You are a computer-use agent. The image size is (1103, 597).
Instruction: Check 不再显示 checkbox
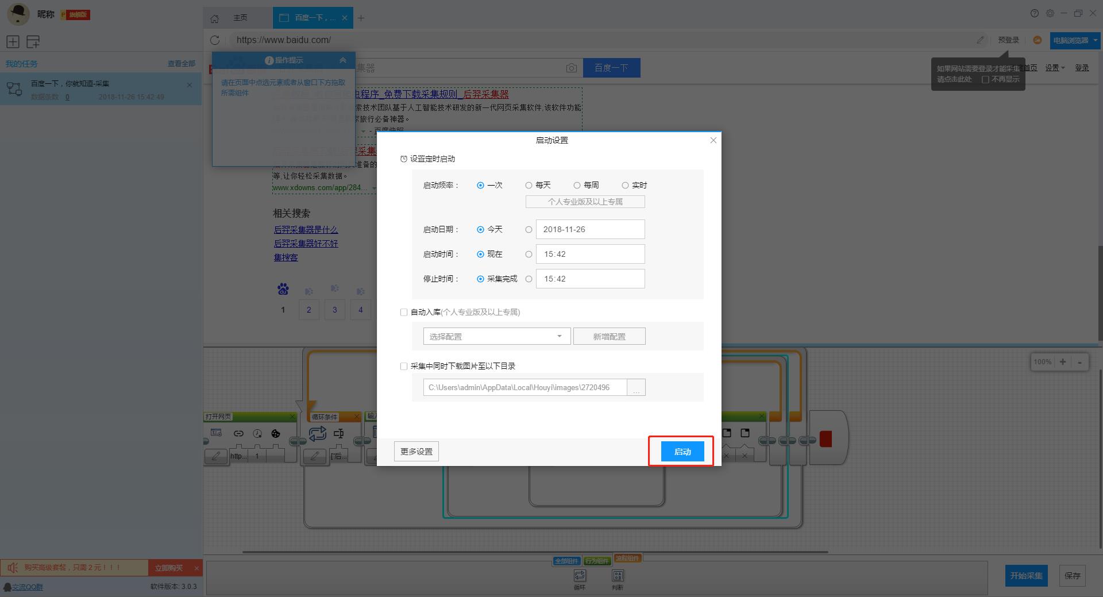click(x=985, y=79)
